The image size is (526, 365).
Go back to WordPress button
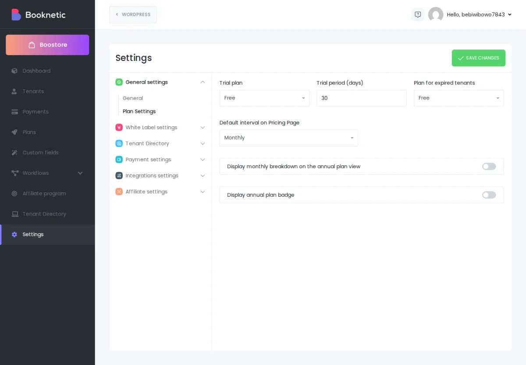[x=133, y=14]
